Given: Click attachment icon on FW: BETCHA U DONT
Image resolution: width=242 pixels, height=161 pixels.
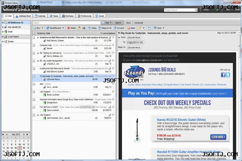Looking at the screenshot, I should tap(110, 107).
